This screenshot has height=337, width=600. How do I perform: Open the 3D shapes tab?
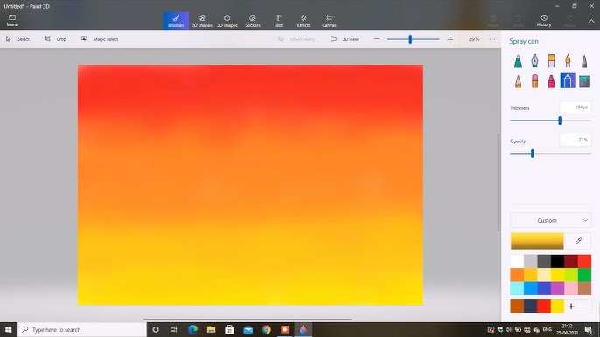click(227, 20)
